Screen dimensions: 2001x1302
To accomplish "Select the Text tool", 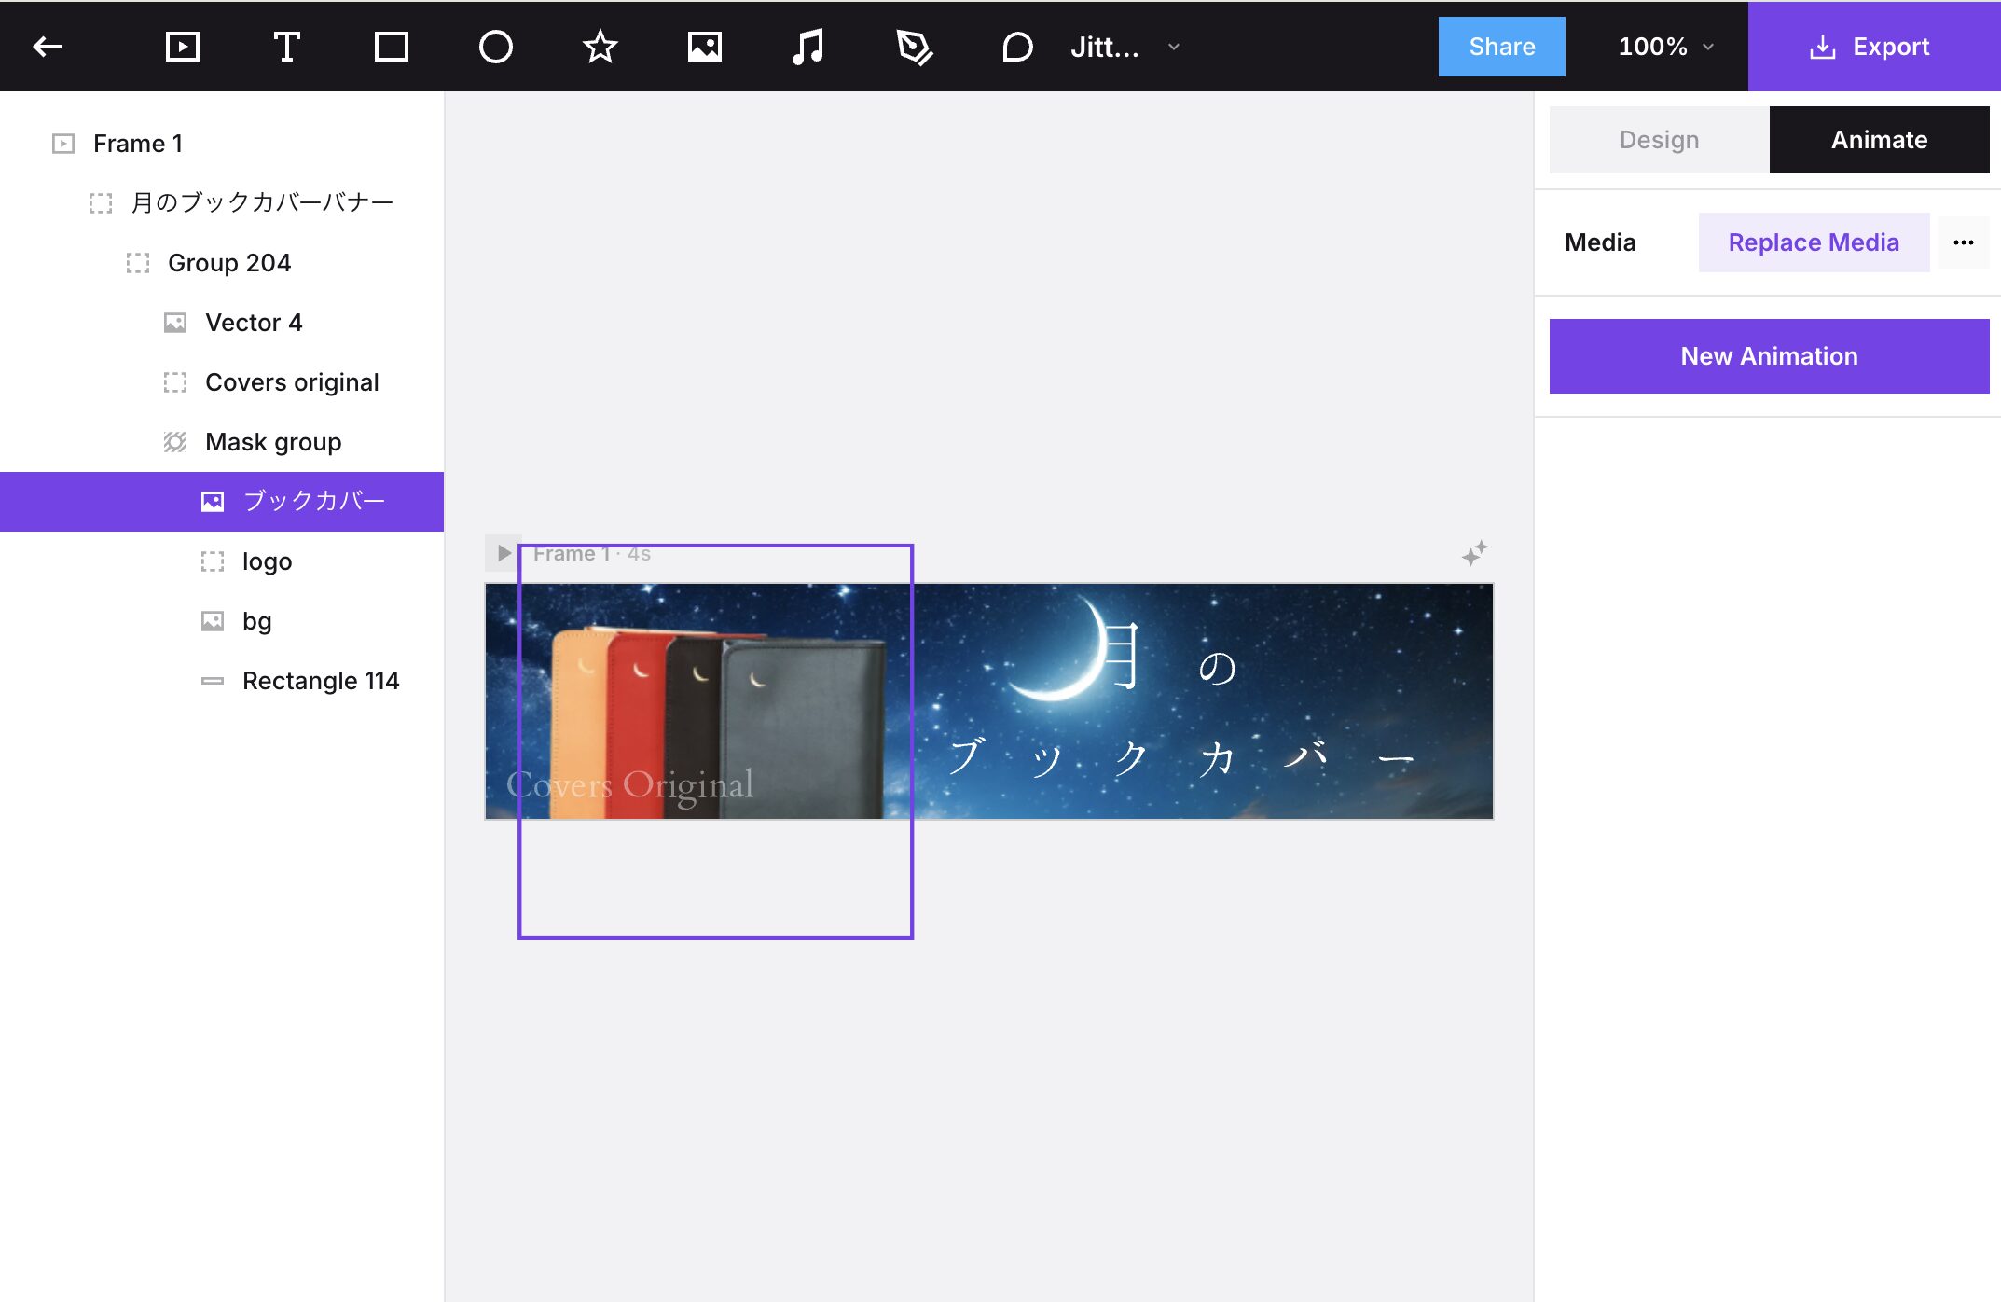I will [x=286, y=47].
